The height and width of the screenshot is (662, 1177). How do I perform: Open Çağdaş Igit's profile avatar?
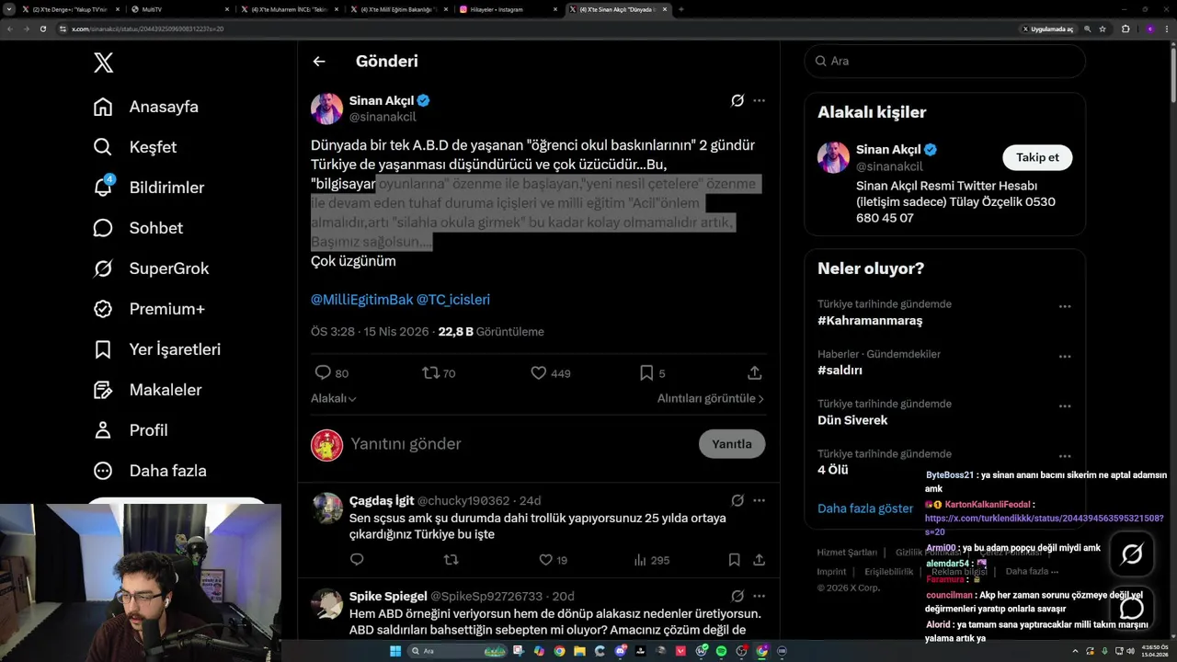click(326, 508)
